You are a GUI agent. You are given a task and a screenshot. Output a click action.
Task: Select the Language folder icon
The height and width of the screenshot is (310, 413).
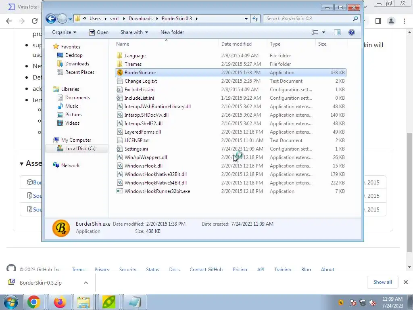pos(119,55)
